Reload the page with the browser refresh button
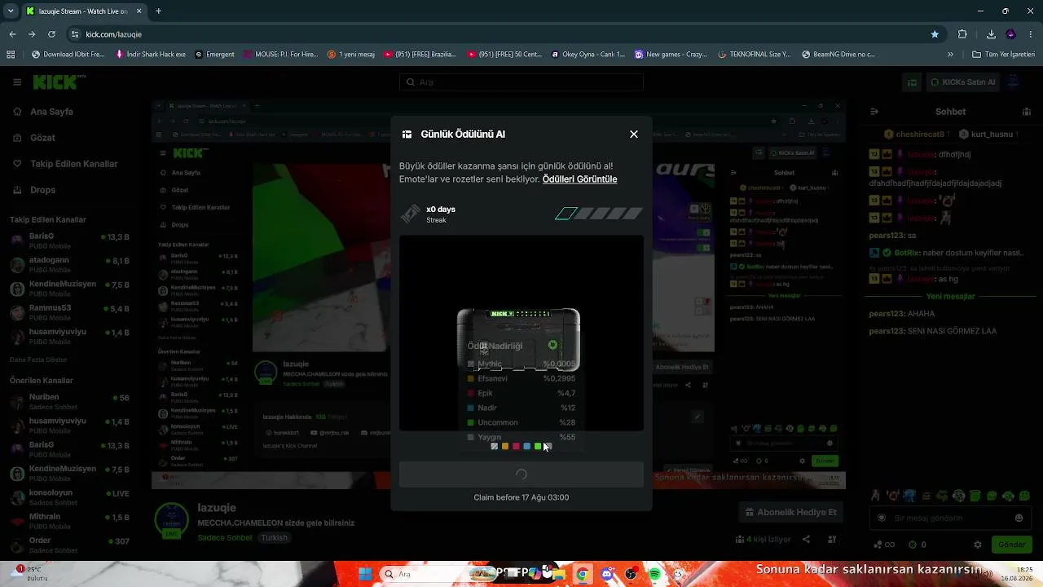This screenshot has height=587, width=1043. click(x=51, y=34)
